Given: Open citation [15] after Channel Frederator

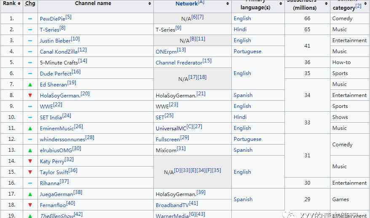Looking at the screenshot, I should click(x=207, y=61).
